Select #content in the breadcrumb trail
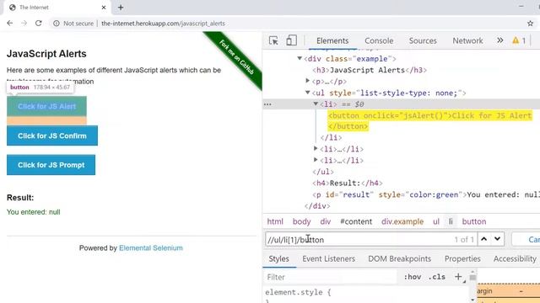The width and height of the screenshot is (540, 303). click(356, 221)
